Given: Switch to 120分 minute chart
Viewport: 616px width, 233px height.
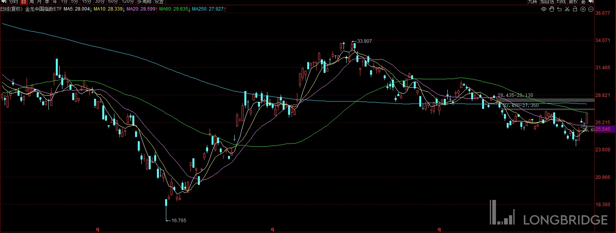Looking at the screenshot, I should coord(128,2).
